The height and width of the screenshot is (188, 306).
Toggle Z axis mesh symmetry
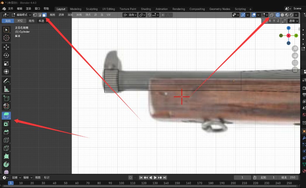point(278,21)
